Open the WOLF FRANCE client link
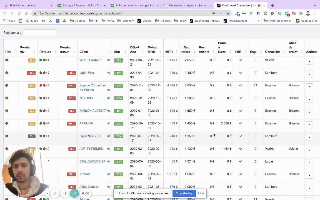320x200 pixels. click(90, 60)
